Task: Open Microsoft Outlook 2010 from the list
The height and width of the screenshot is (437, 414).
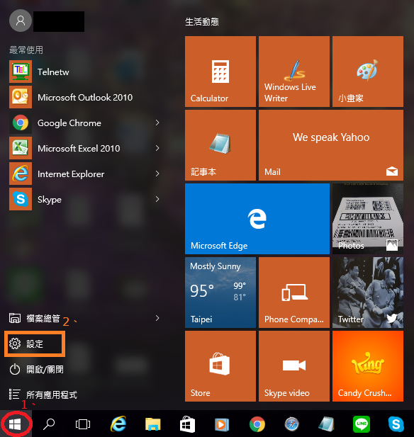Action: click(84, 97)
